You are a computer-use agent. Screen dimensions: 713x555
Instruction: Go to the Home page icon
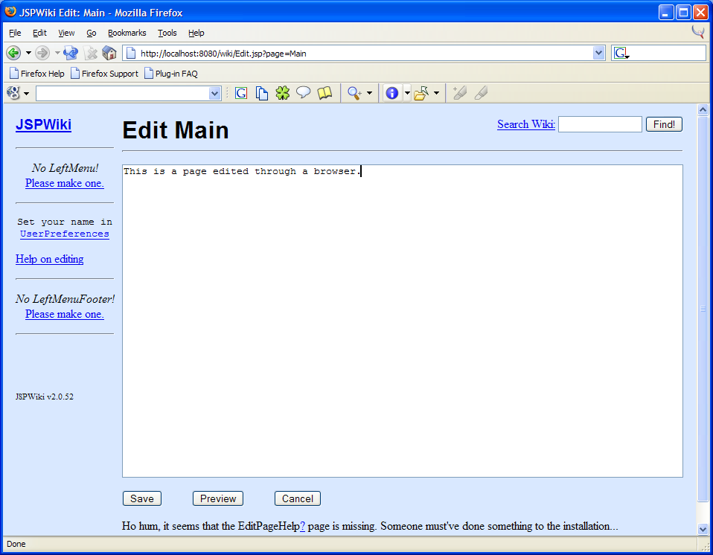click(109, 53)
